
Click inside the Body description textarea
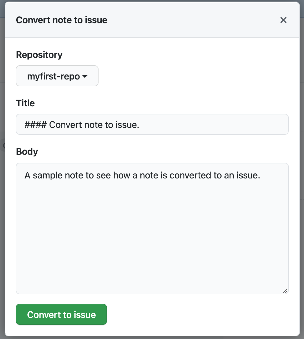point(152,226)
